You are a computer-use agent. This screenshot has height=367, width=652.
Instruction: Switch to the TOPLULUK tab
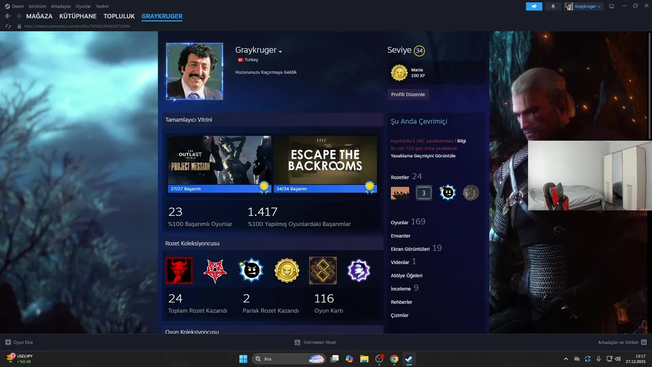[119, 16]
